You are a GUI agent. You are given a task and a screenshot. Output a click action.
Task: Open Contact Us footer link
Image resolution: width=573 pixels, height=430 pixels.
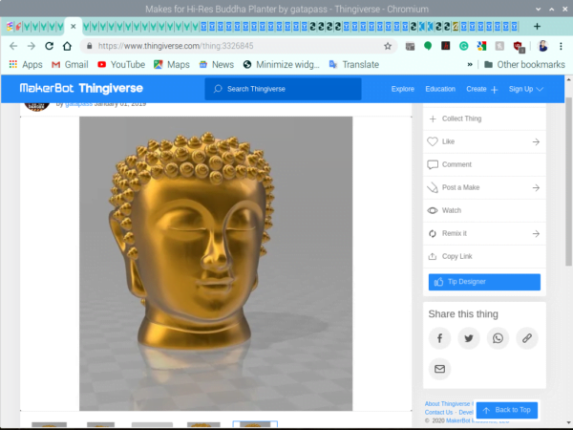pos(438,412)
